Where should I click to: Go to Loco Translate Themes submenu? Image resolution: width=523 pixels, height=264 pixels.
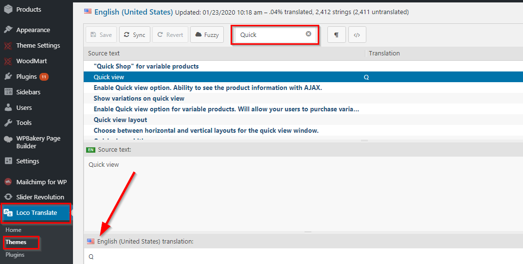point(16,242)
